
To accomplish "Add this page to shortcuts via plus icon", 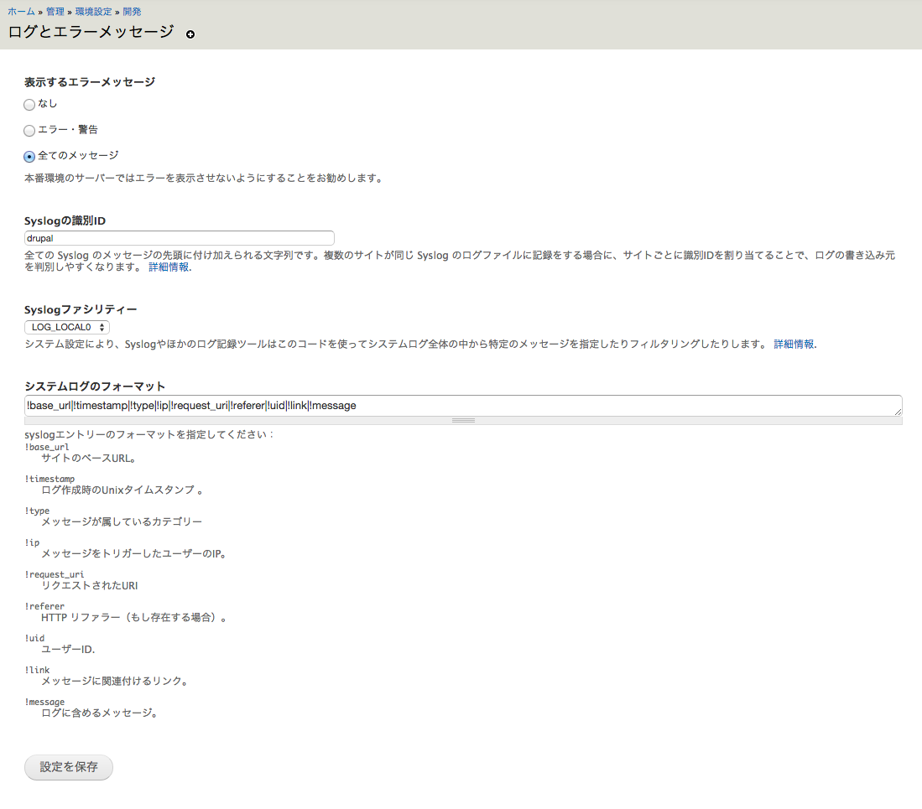I will (x=190, y=34).
